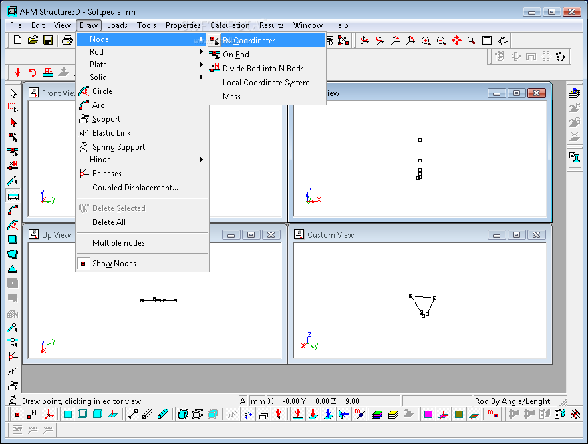This screenshot has height=444, width=588.
Task: Click the coordinates readout X = -8.00
Action: click(x=333, y=401)
